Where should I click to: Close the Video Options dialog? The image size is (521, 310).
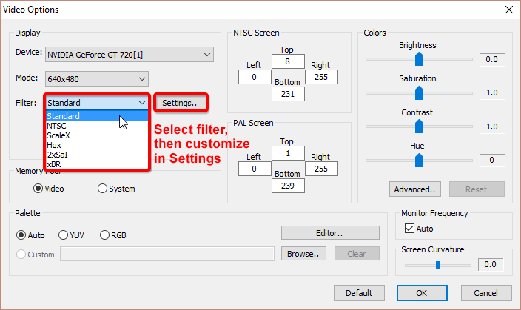pyautogui.click(x=508, y=10)
